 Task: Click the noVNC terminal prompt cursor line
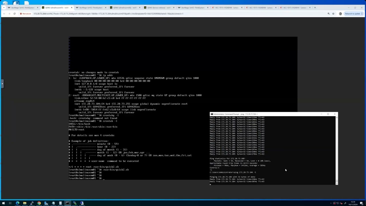[x=87, y=178]
